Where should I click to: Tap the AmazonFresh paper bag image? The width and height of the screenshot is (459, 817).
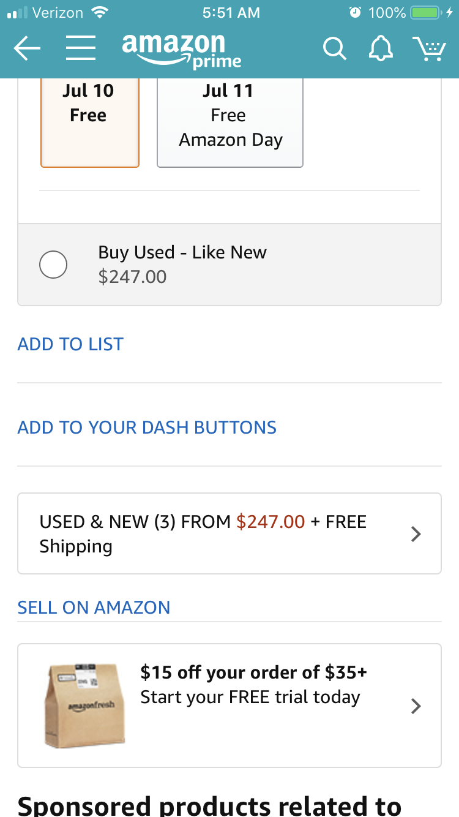pyautogui.click(x=84, y=705)
